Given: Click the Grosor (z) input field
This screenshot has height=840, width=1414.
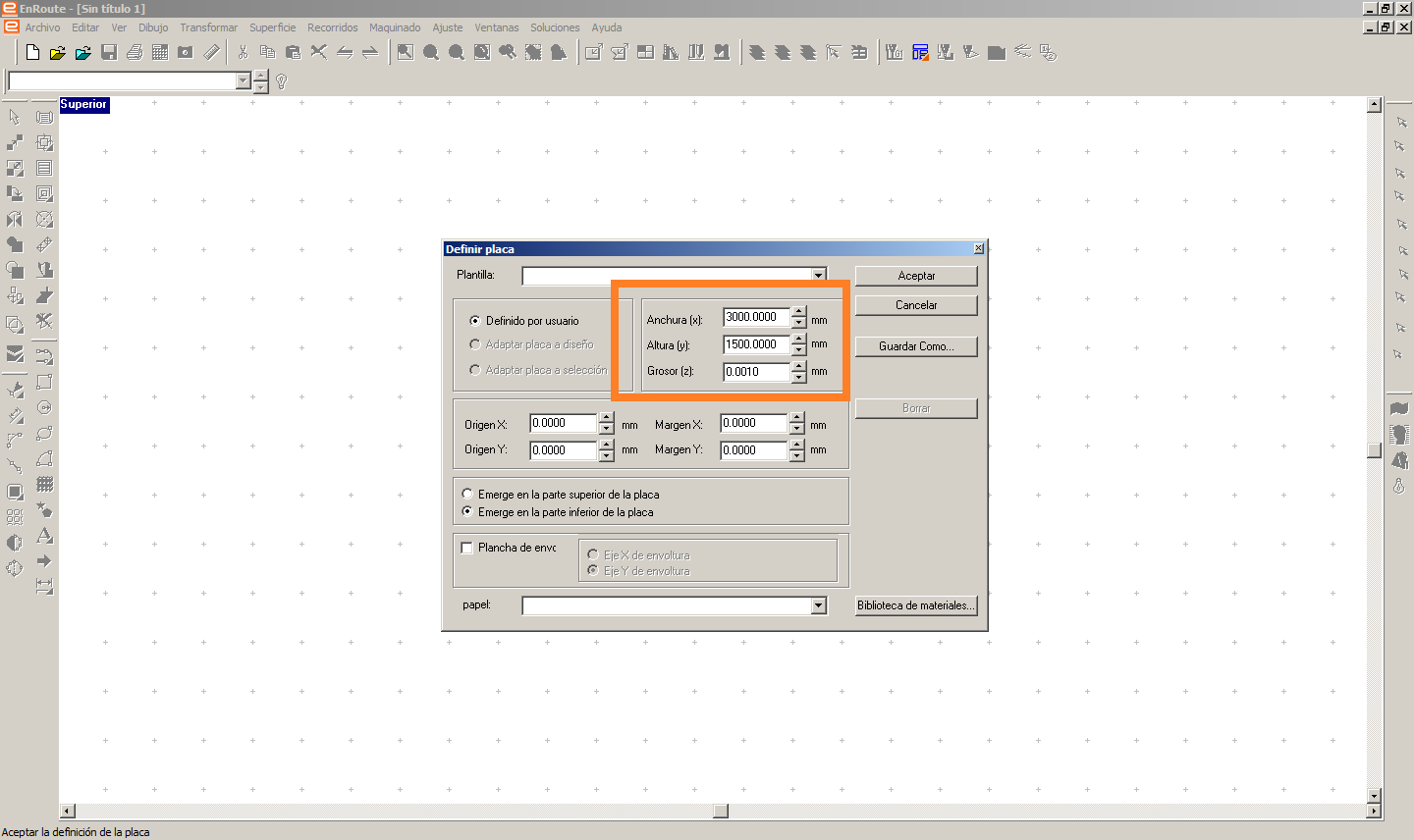Looking at the screenshot, I should 757,372.
